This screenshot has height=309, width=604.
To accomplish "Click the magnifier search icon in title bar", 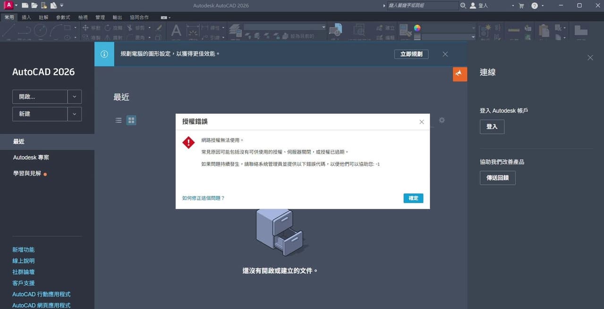I will click(x=463, y=6).
